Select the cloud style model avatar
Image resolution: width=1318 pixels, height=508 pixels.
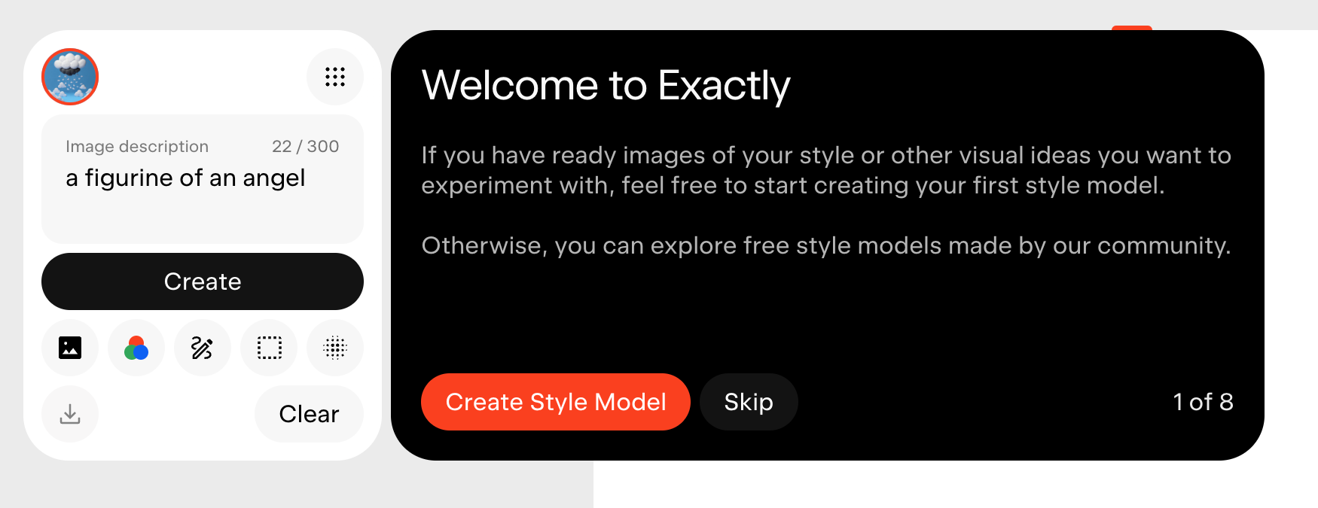click(x=70, y=77)
